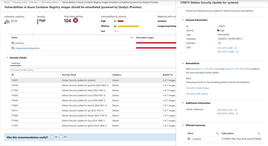The width and height of the screenshot is (268, 146).
Task: Click the red error icon beside total vulnerabilities 104
Action: tap(76, 20)
